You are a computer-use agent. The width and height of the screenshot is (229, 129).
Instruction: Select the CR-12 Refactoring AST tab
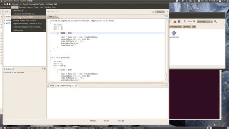[66, 86]
